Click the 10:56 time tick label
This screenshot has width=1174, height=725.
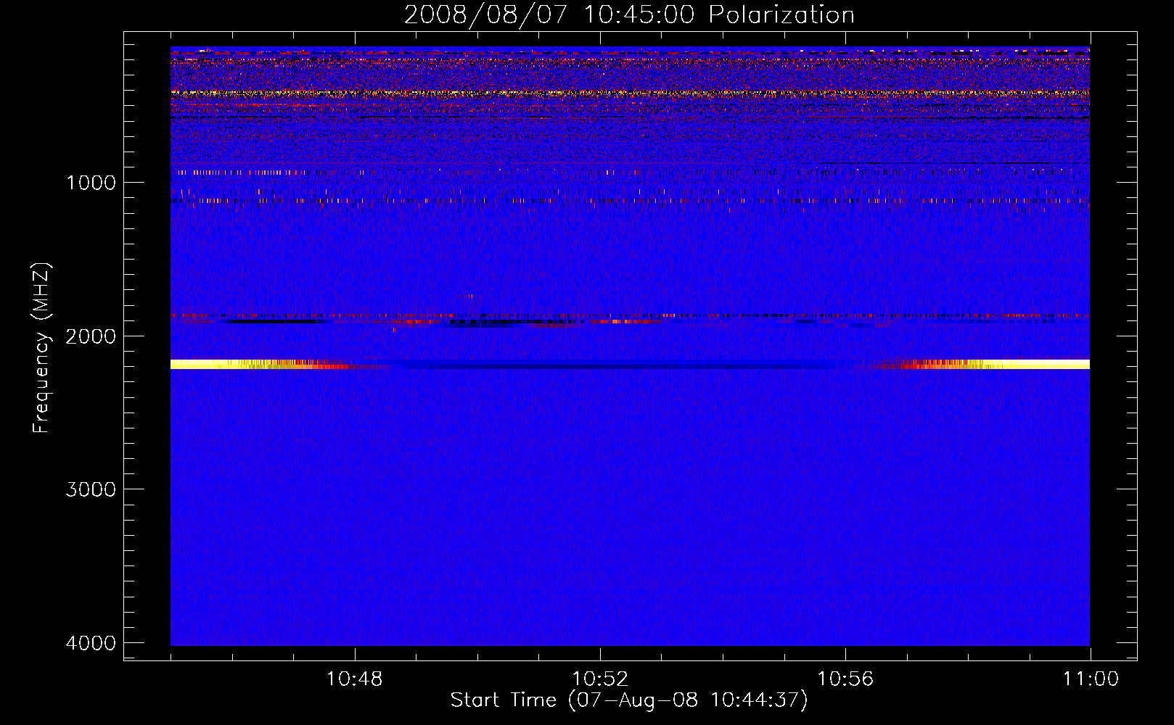(x=845, y=679)
